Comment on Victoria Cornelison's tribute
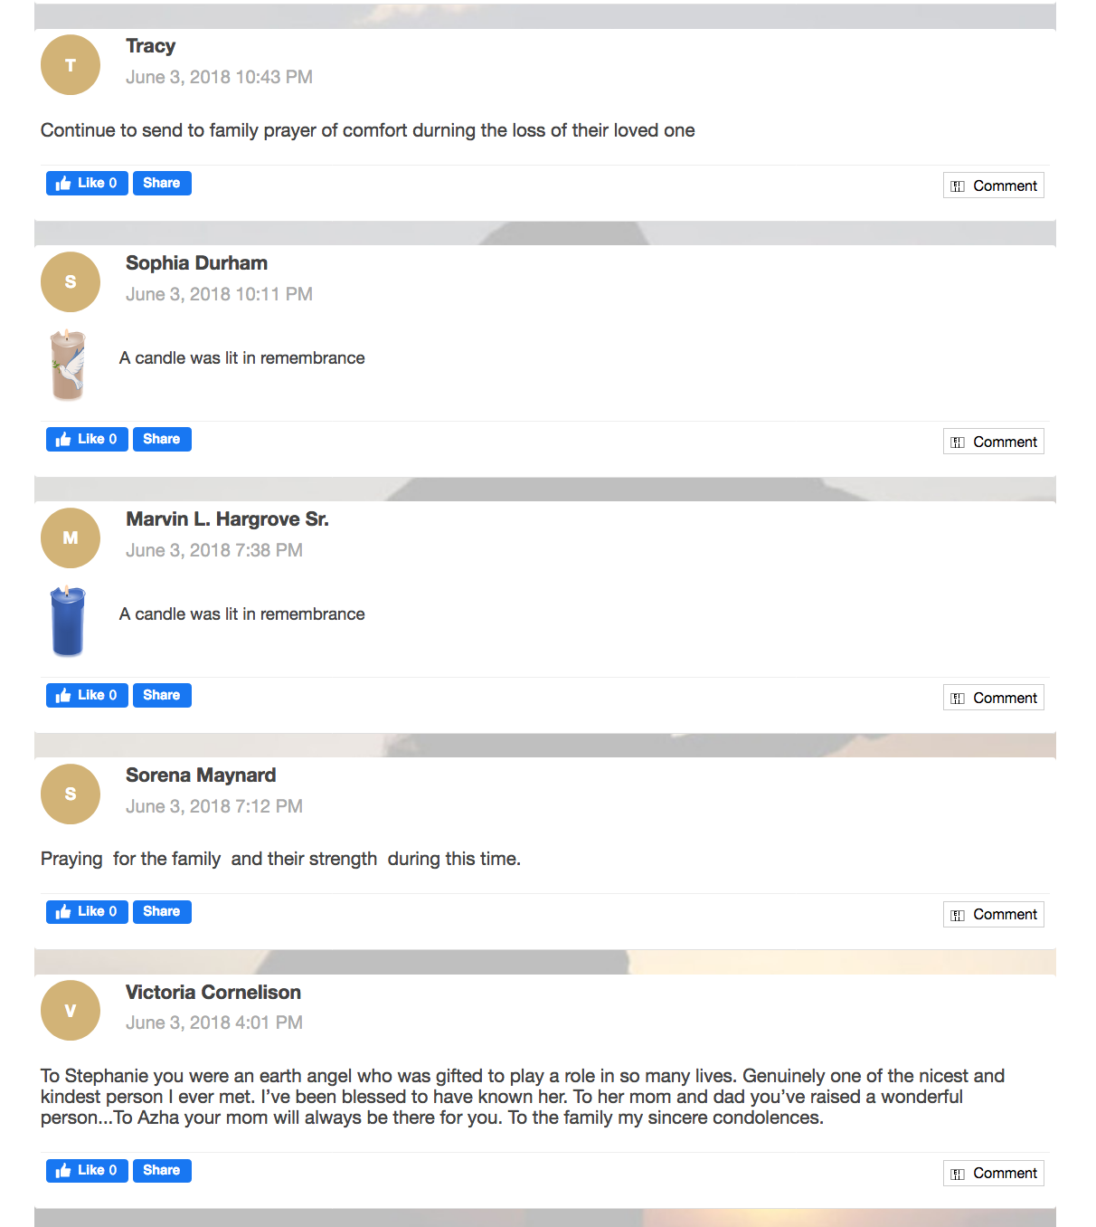Screen dimensions: 1096x1227 click(994, 1173)
